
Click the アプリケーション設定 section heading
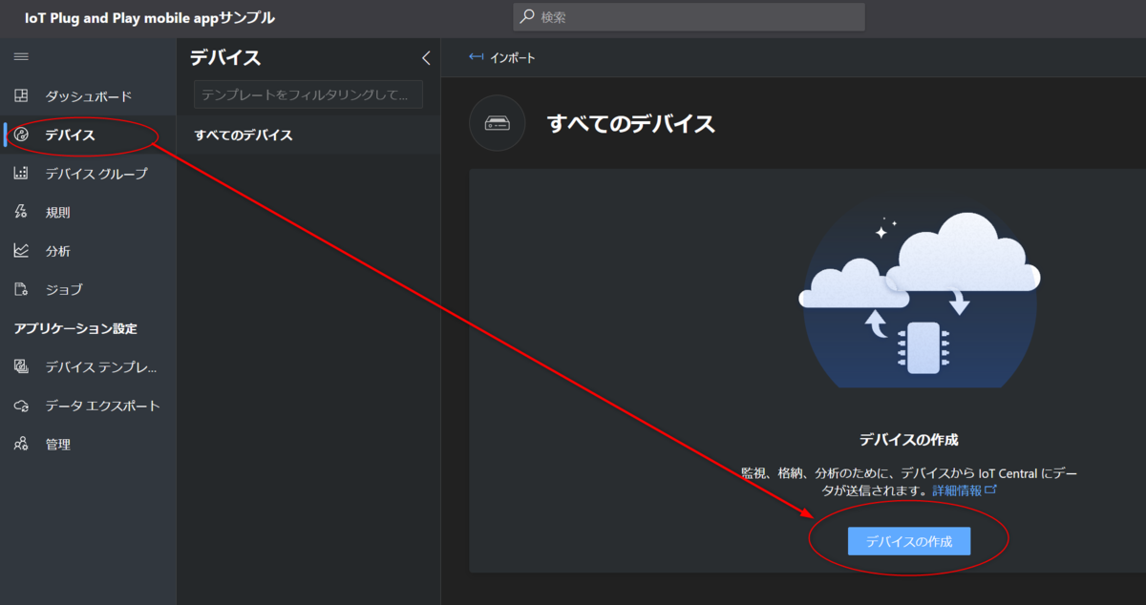tap(75, 328)
